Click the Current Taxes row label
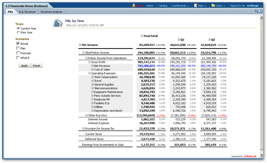The image size is (267, 163). coord(93,134)
